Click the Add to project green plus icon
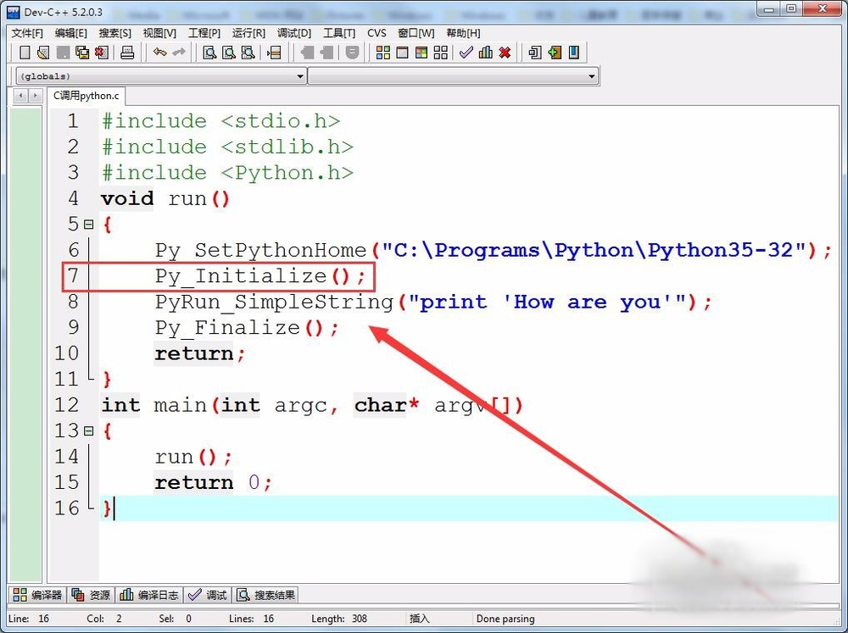The height and width of the screenshot is (633, 848). [555, 53]
